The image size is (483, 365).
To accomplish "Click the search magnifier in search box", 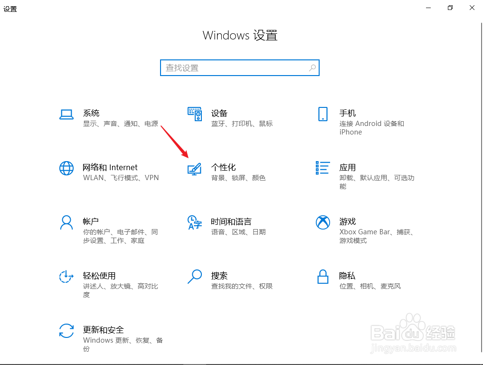I will click(313, 67).
